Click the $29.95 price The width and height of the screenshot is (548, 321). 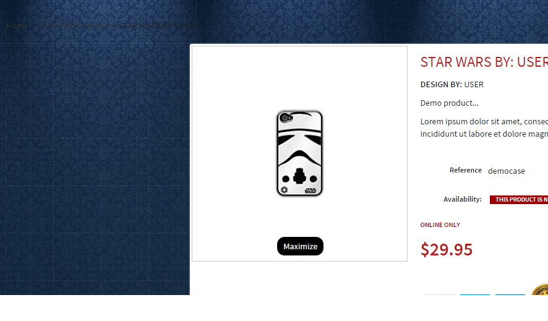tap(447, 249)
